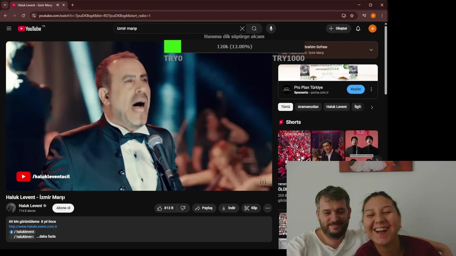456x256 pixels.
Task: Open the YouTube hamburger guide menu
Action: point(9,28)
